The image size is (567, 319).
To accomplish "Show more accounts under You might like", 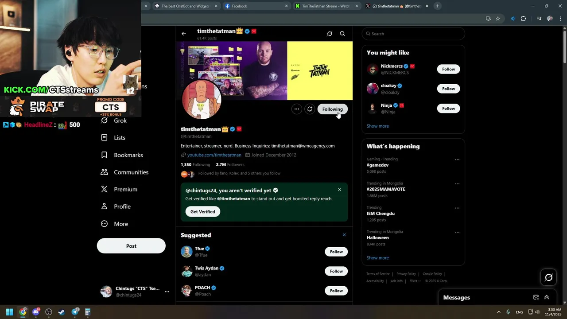I will [x=378, y=126].
